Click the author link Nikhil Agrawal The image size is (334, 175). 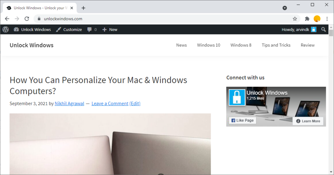tap(69, 104)
